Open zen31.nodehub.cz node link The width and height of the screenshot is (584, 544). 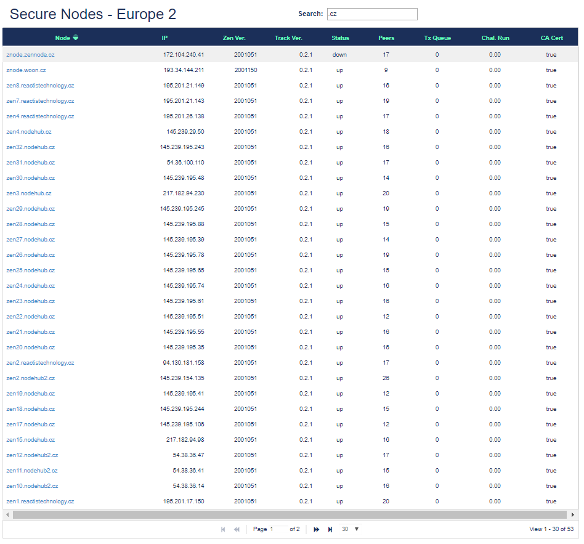(x=31, y=163)
